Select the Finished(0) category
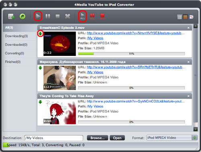This screenshot has height=152, width=201. point(20,62)
